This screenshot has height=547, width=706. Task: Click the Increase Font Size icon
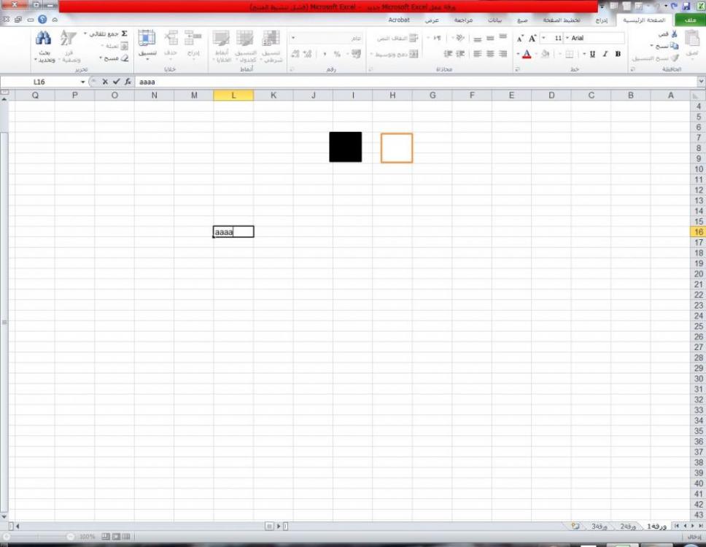[x=533, y=38]
